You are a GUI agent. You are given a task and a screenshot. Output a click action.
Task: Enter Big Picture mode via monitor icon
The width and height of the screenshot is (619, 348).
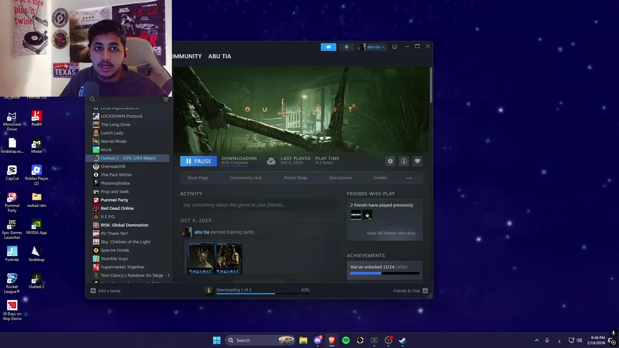[x=395, y=47]
